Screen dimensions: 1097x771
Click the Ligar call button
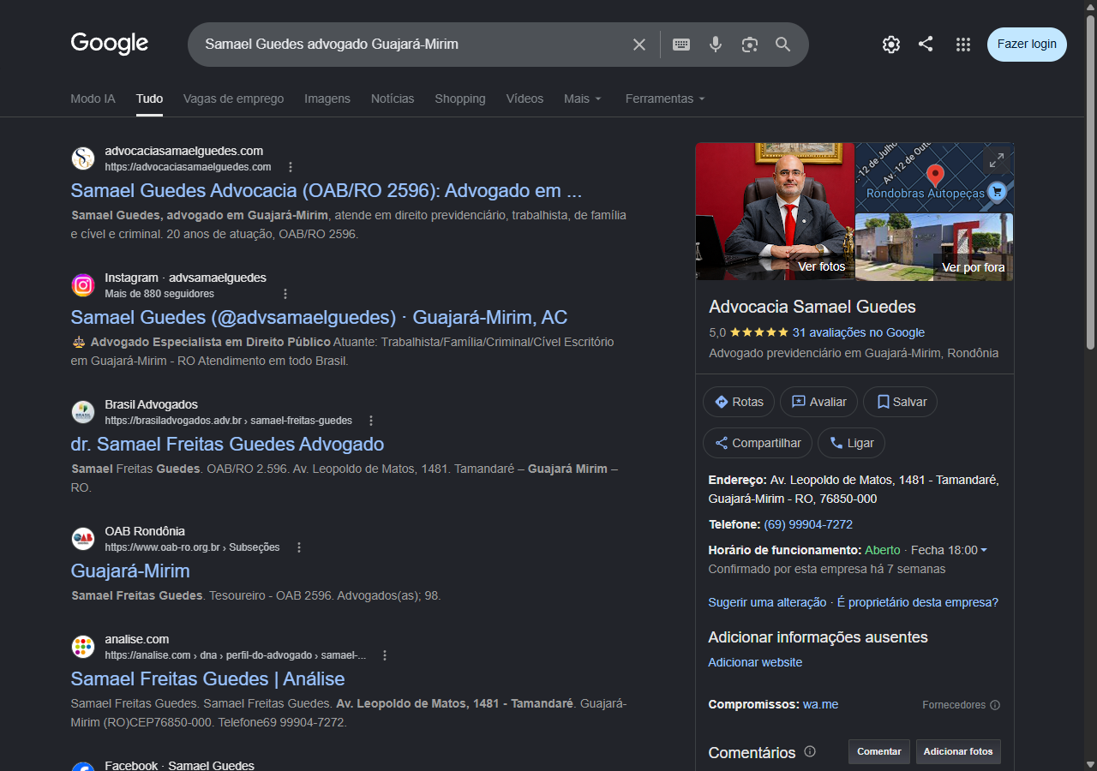pos(851,443)
